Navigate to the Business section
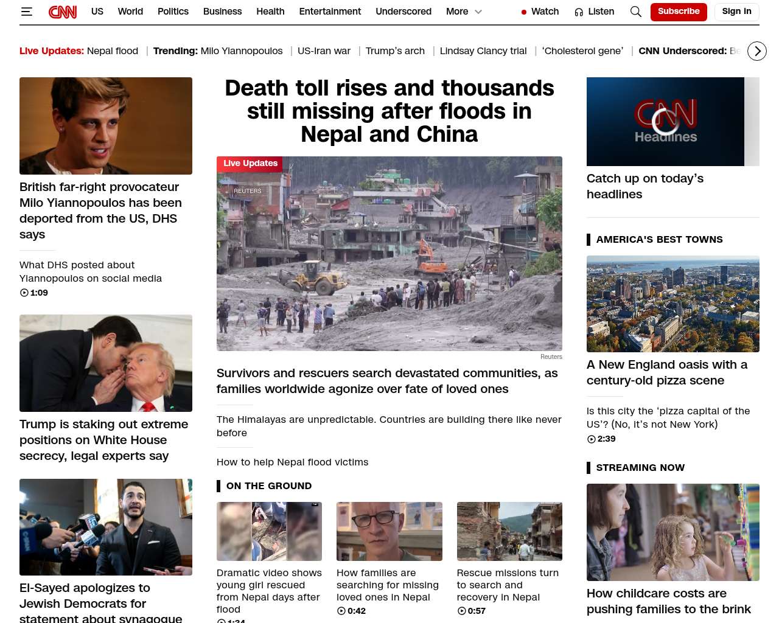Screen dimensions: 779x623 222,12
